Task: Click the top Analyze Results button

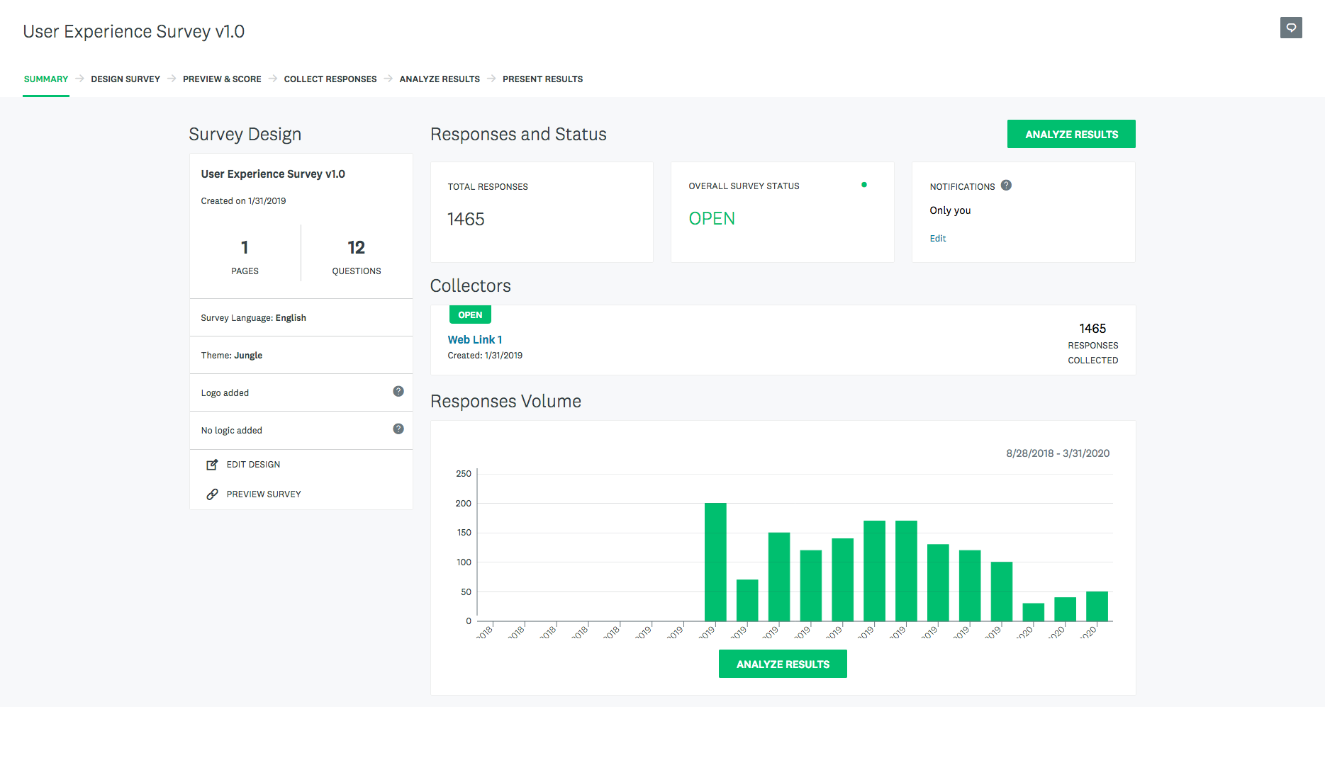Action: click(x=1071, y=134)
